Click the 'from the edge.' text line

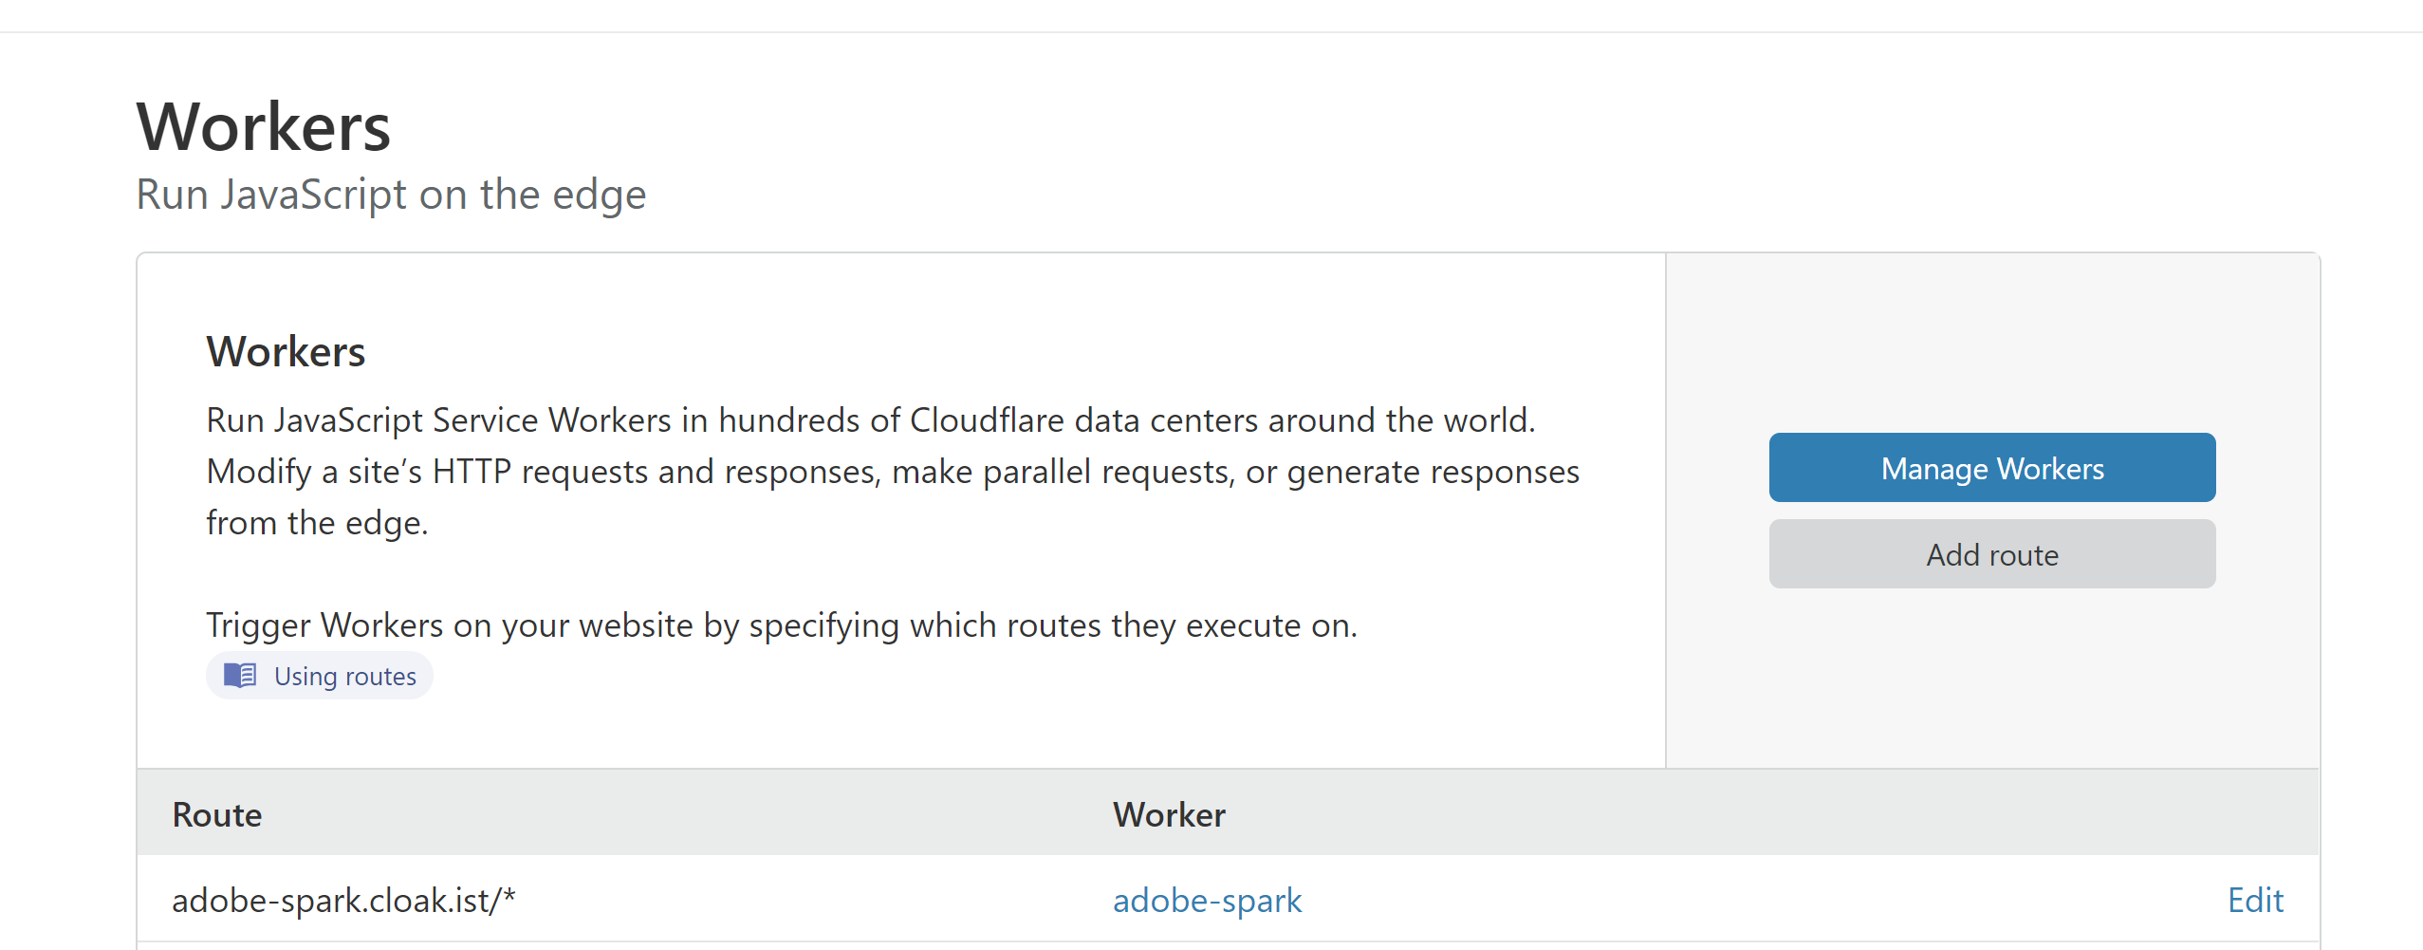[x=317, y=523]
